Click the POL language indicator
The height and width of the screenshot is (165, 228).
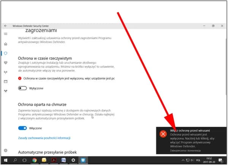click(198, 160)
